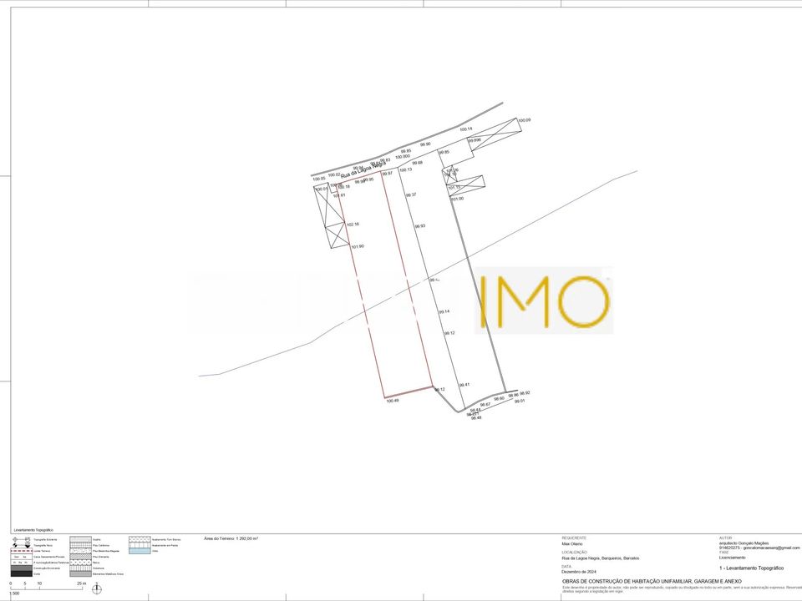The width and height of the screenshot is (802, 601).
Task: Click the 99.41 elevation label
Action: (x=464, y=385)
